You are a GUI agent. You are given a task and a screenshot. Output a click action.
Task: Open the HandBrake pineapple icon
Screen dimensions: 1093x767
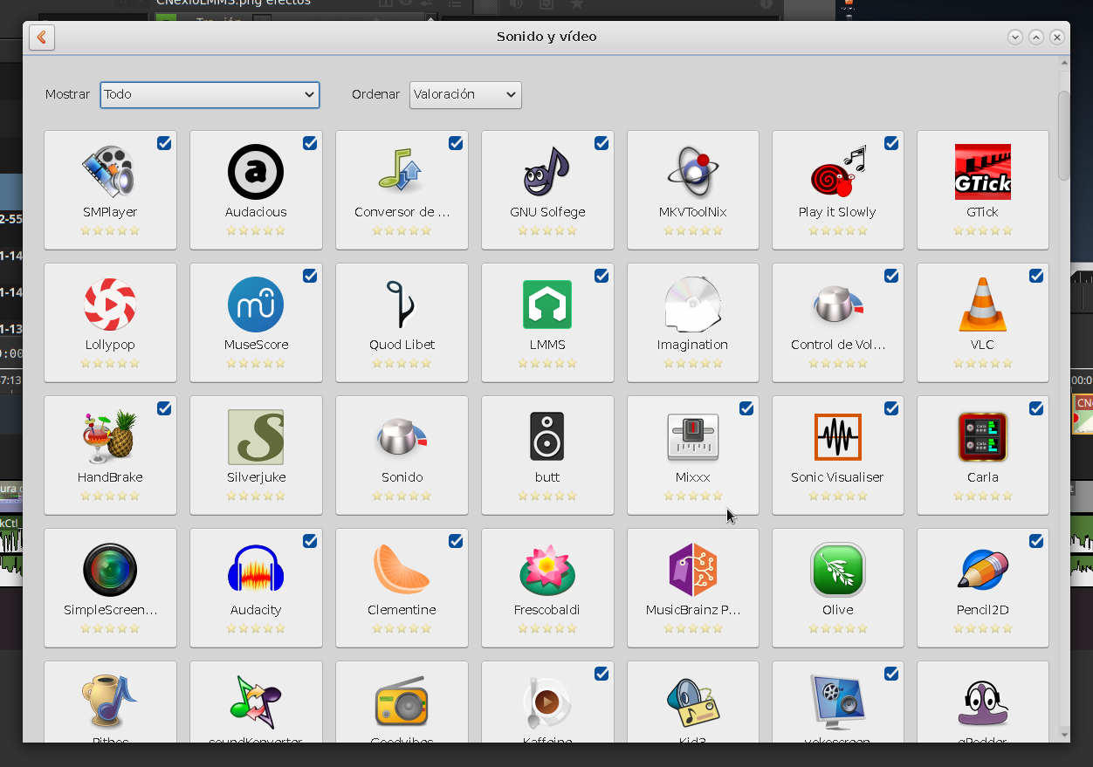[x=110, y=437]
